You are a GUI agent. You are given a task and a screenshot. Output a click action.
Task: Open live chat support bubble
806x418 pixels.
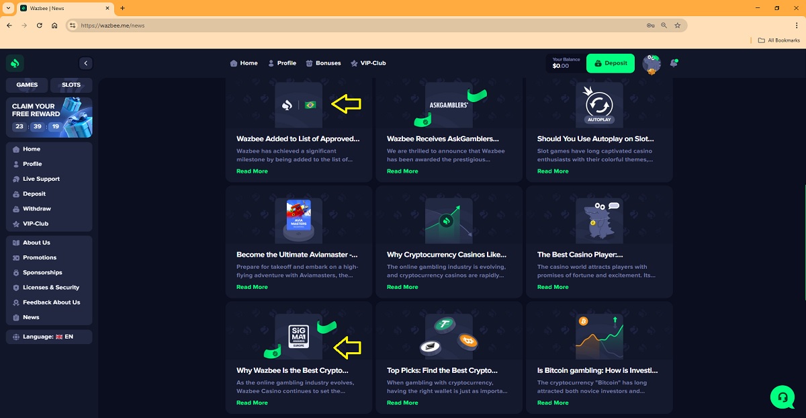pos(782,396)
